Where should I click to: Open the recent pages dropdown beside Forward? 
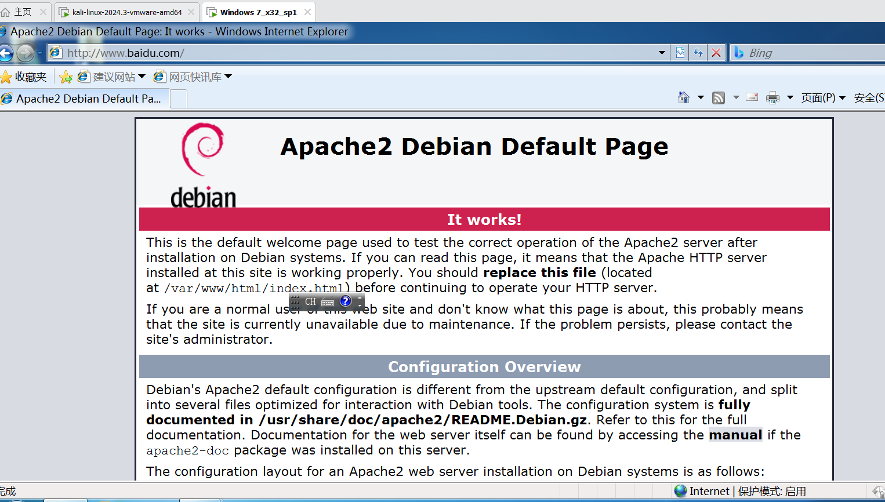click(39, 53)
